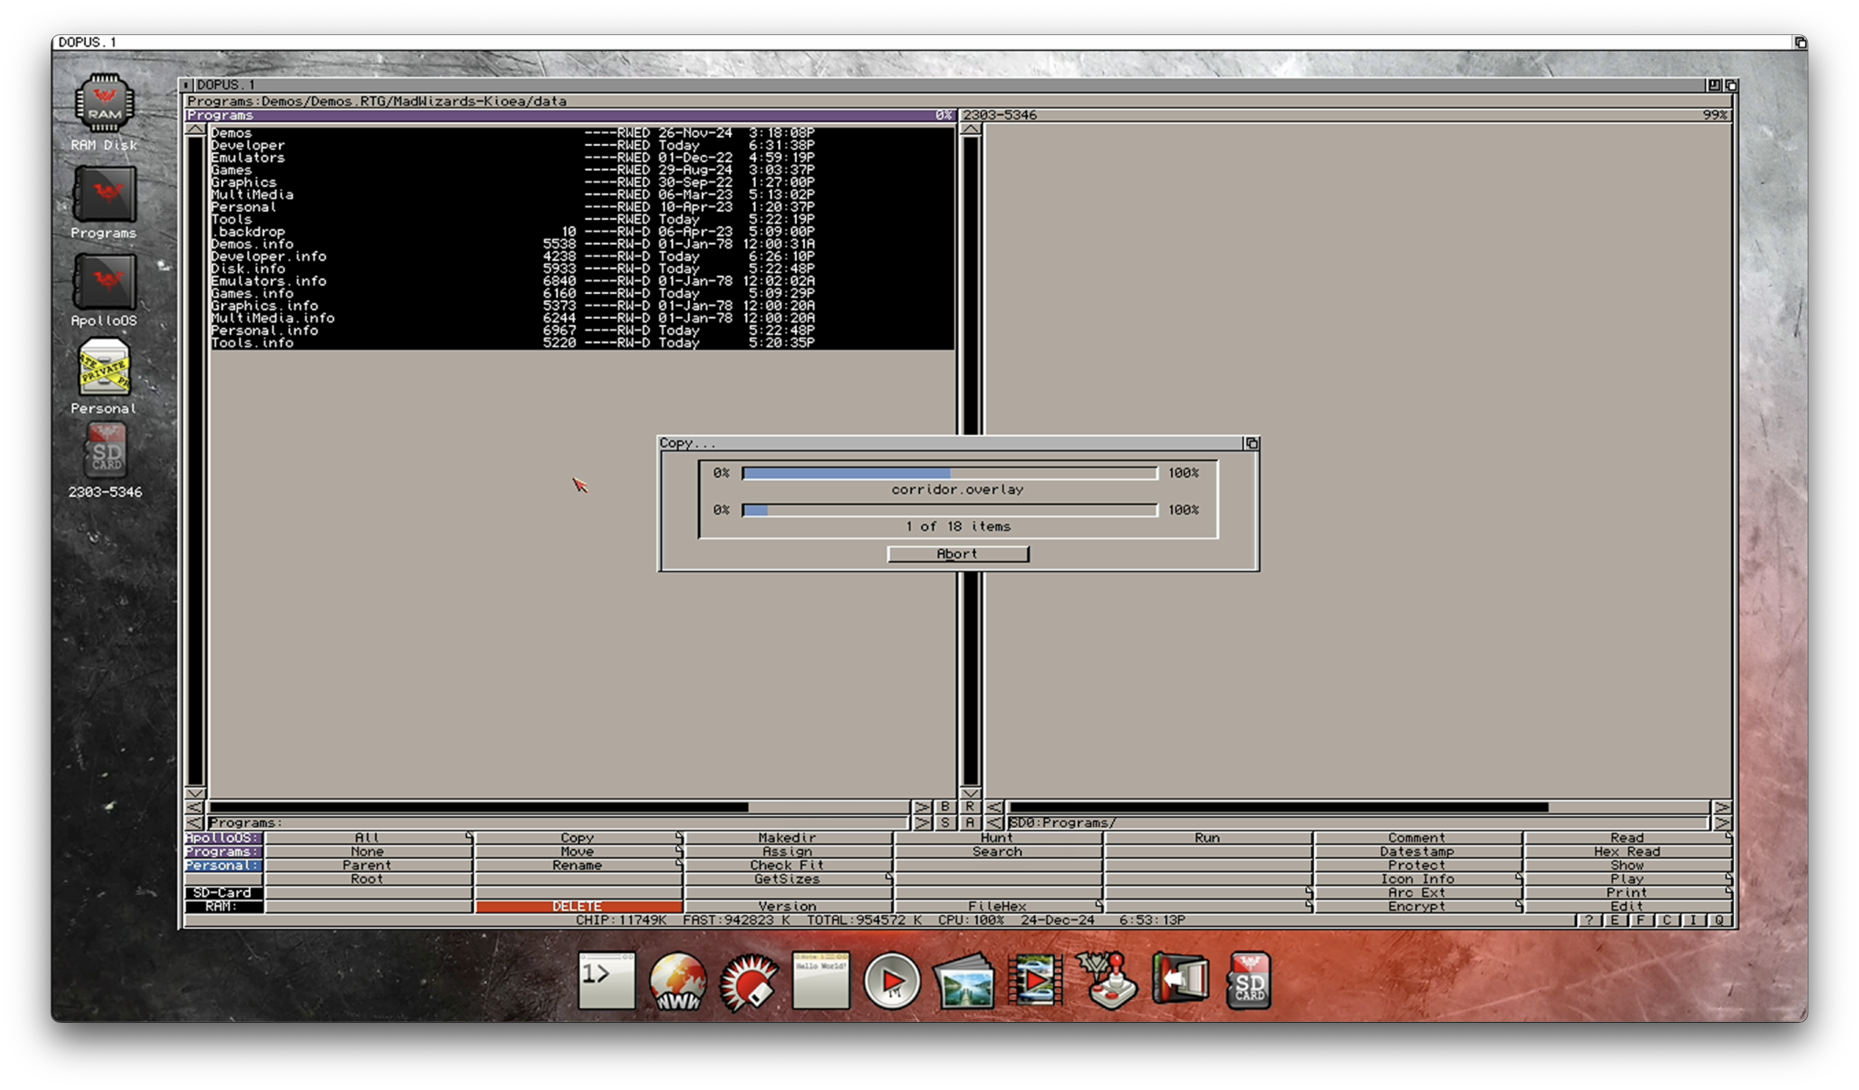The height and width of the screenshot is (1090, 1859).
Task: Click the SD0:Programs/ path input field
Action: 1359,823
